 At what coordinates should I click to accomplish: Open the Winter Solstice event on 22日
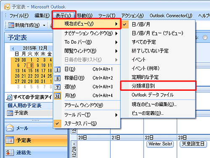coord(160,144)
